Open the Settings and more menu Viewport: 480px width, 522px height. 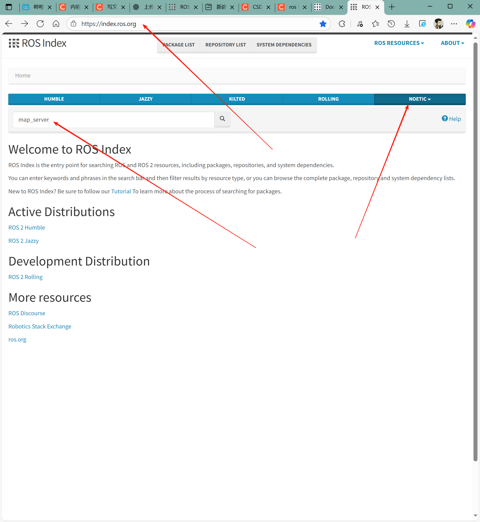coord(454,24)
